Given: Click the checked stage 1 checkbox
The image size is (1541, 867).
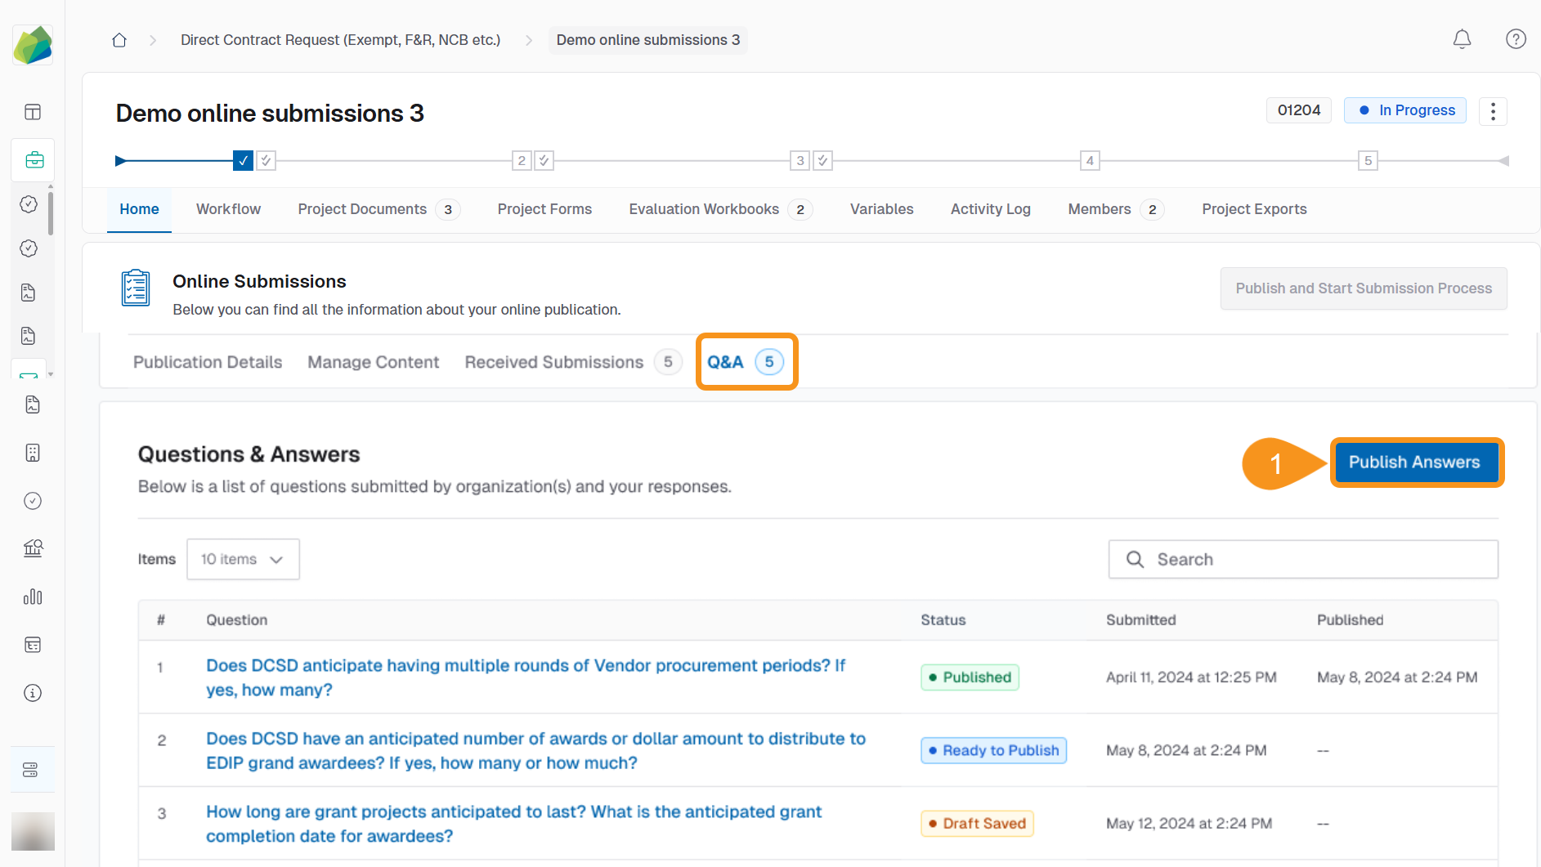Looking at the screenshot, I should point(243,161).
